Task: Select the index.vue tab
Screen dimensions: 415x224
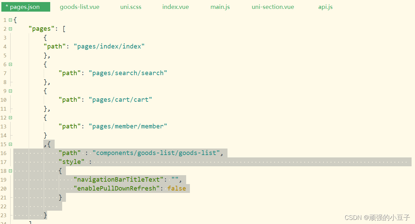Action: pyautogui.click(x=175, y=6)
